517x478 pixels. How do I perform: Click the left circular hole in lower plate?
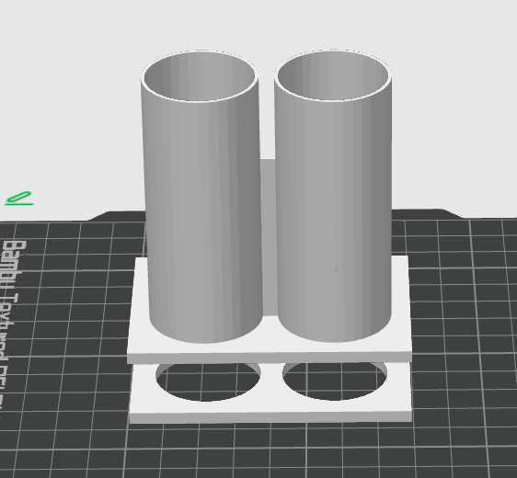(208, 382)
